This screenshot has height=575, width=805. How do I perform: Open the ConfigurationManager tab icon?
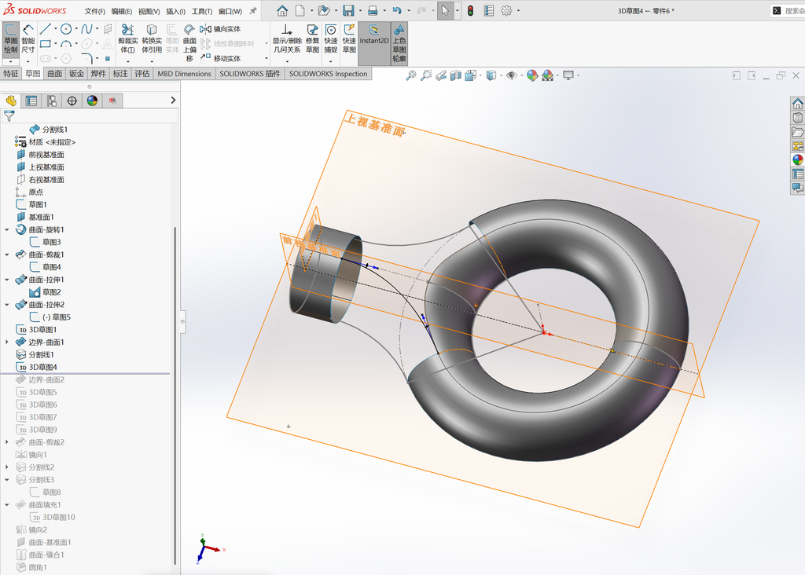pyautogui.click(x=52, y=101)
